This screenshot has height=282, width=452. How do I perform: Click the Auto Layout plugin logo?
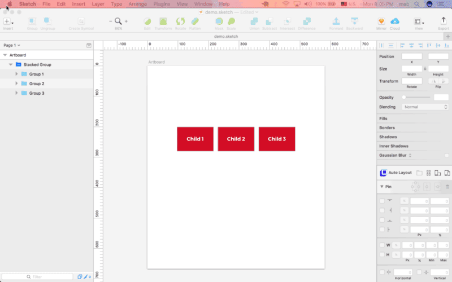(x=383, y=173)
